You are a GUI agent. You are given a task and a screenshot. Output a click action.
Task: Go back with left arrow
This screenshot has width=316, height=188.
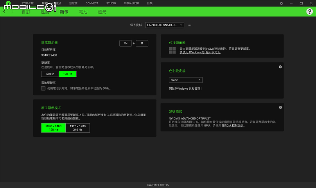[4, 12]
